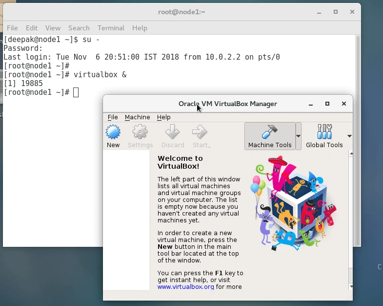
Task: Open terminal View menu
Action: (x=53, y=28)
